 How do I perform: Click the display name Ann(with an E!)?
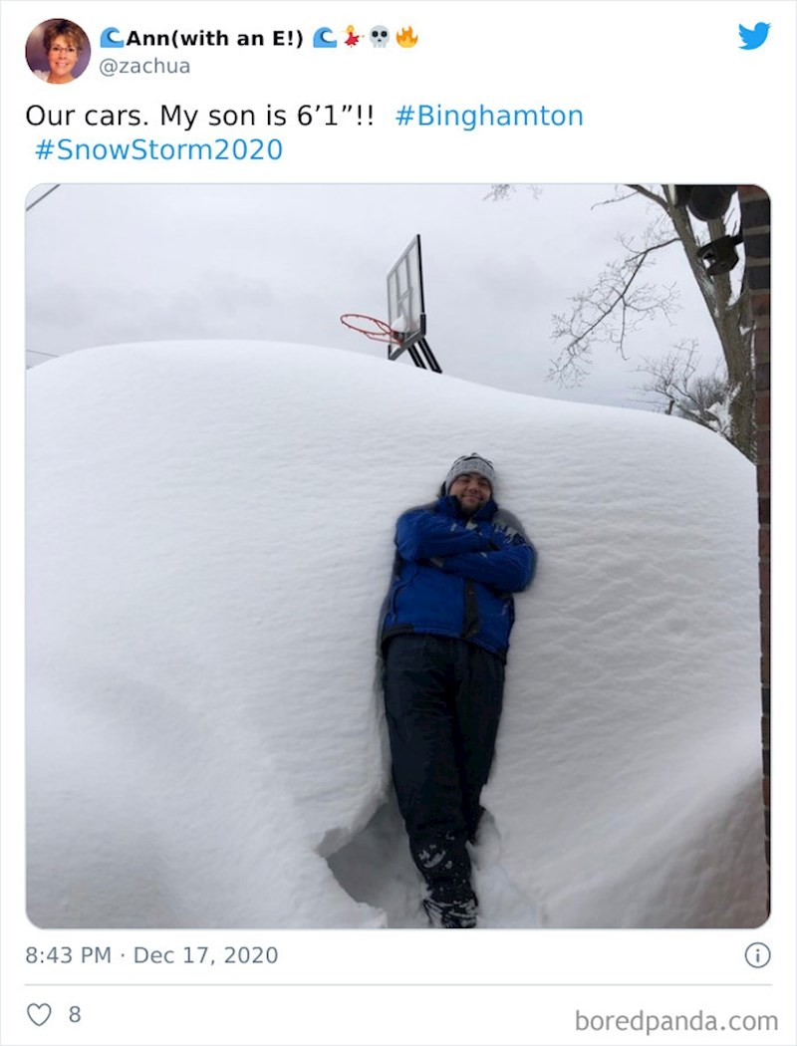click(214, 39)
